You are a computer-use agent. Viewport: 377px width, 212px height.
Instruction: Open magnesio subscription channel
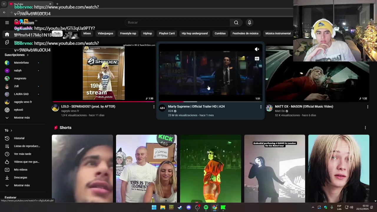pyautogui.click(x=20, y=78)
